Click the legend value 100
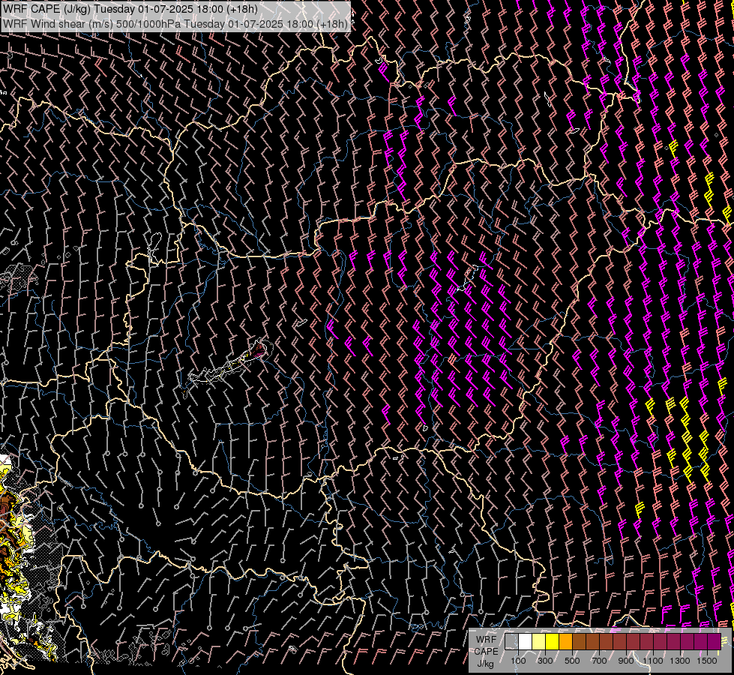The height and width of the screenshot is (675, 734). click(518, 661)
